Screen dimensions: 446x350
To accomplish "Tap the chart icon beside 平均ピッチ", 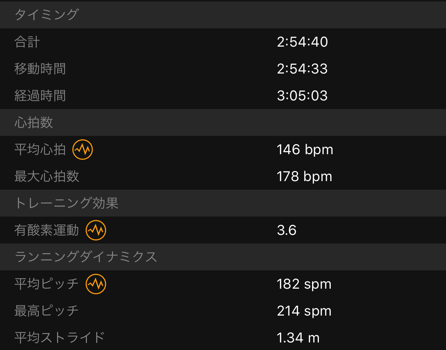I will (96, 284).
